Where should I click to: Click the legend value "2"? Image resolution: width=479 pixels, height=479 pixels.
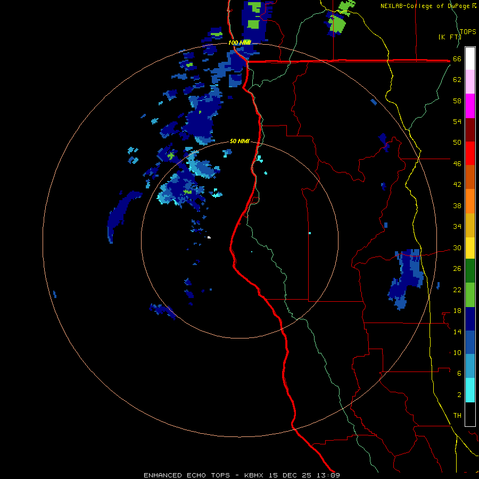pos(459,394)
